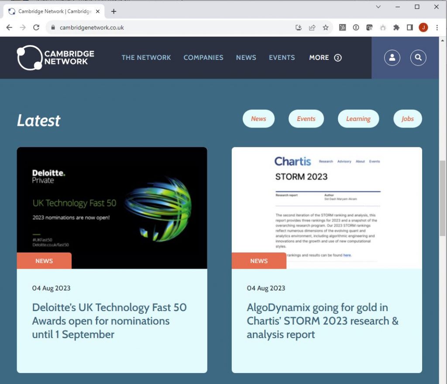Screen dimensions: 447x384
Task: Go back to the previous page
Action: click(x=9, y=28)
